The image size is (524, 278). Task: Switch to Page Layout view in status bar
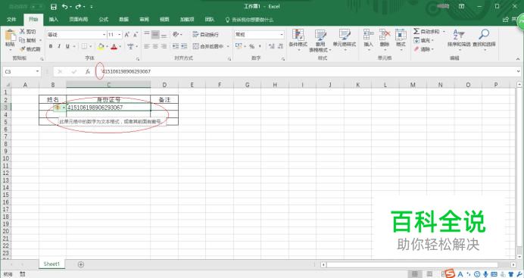pyautogui.click(x=430, y=274)
